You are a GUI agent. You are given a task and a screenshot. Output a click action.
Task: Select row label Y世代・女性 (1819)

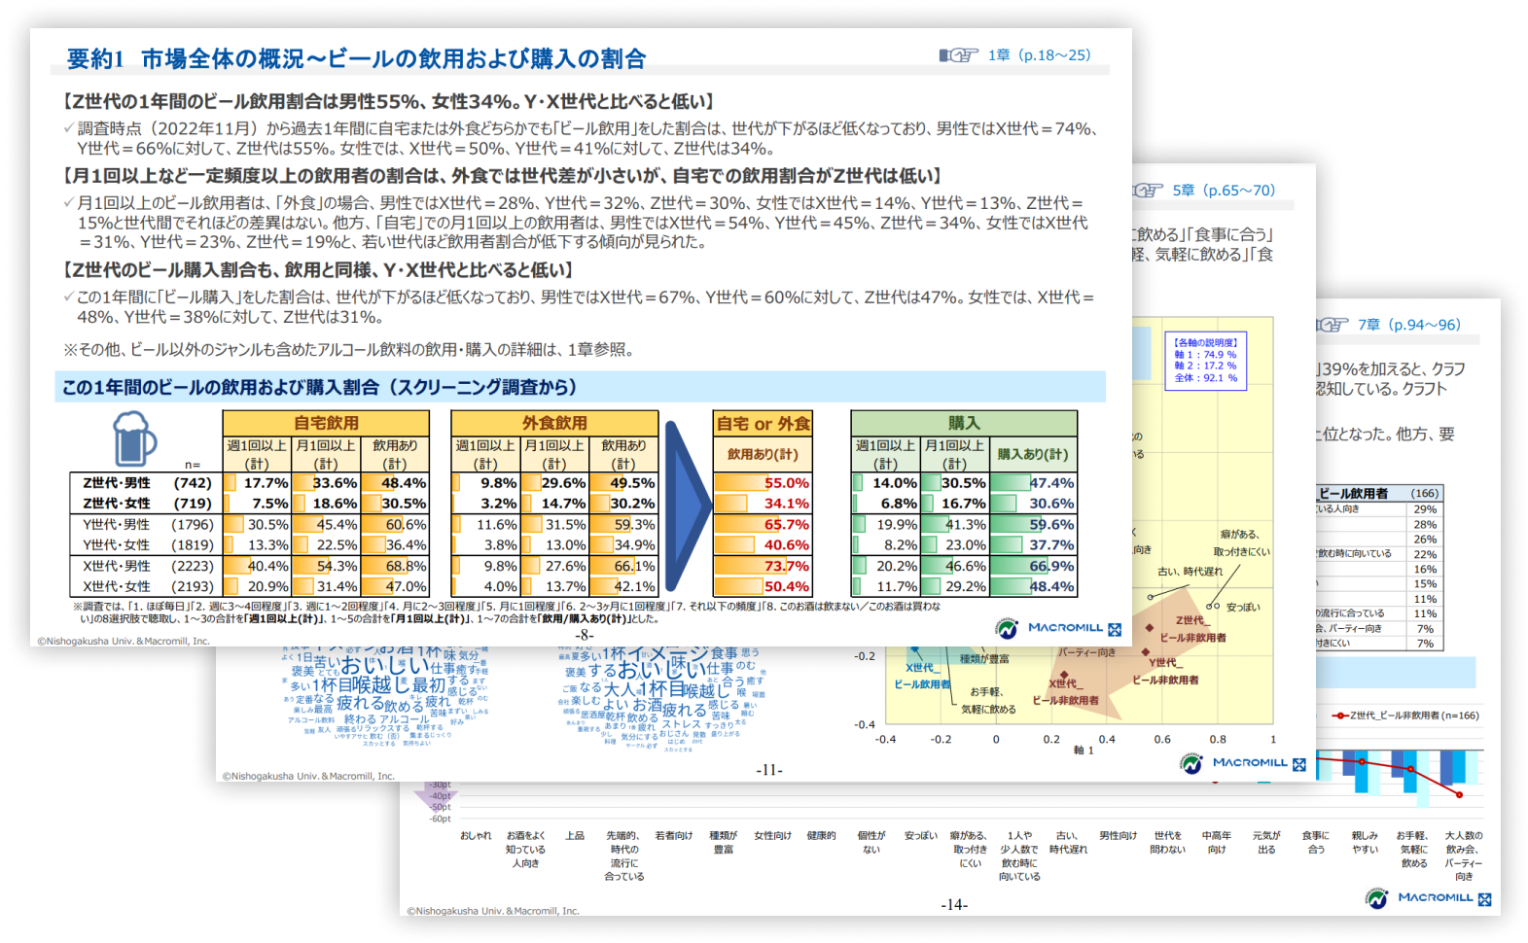coord(147,545)
